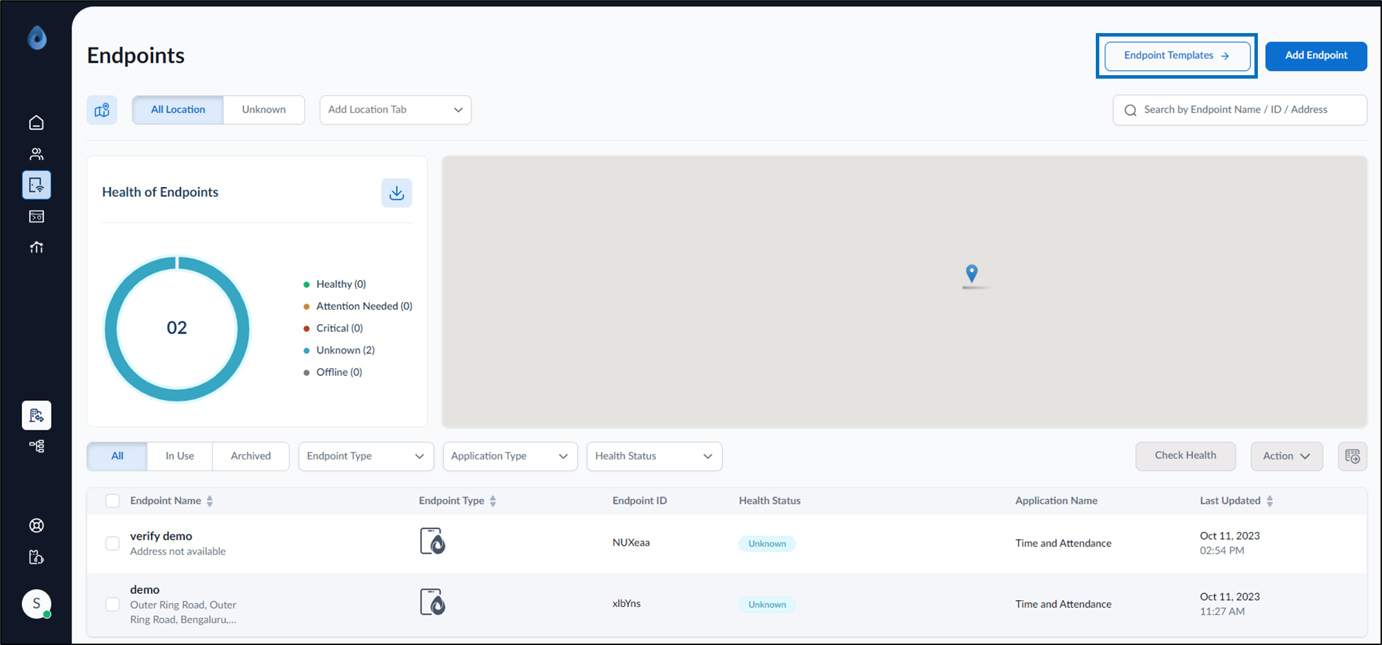Click the Outer Ring Road address text
The width and height of the screenshot is (1382, 645).
183,613
